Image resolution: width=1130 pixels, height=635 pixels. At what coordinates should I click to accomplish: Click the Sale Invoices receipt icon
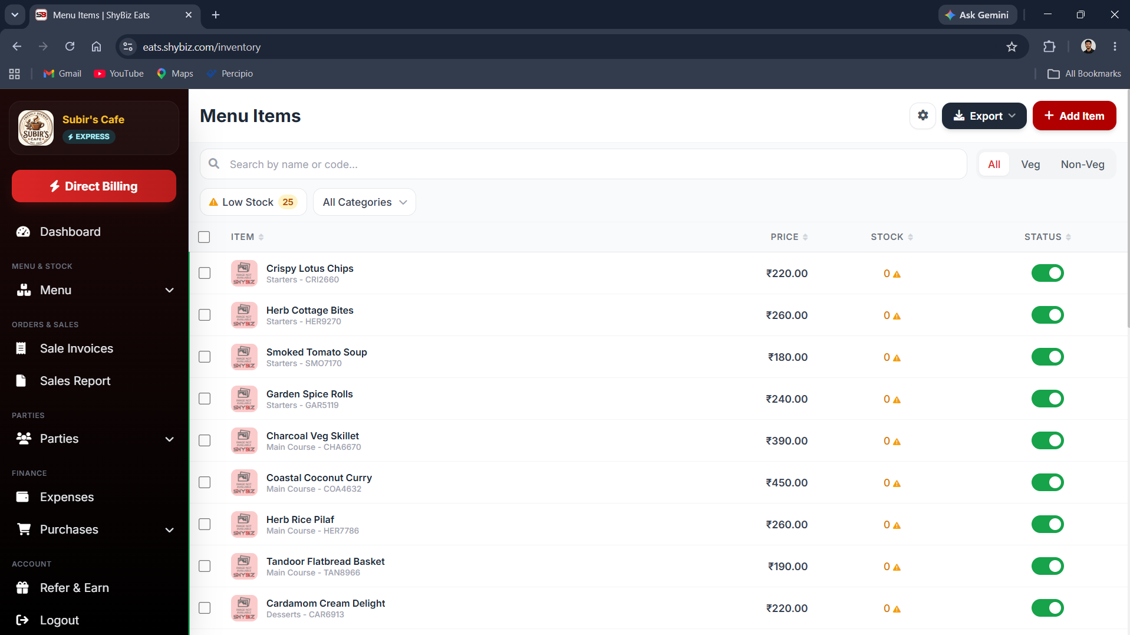(21, 348)
